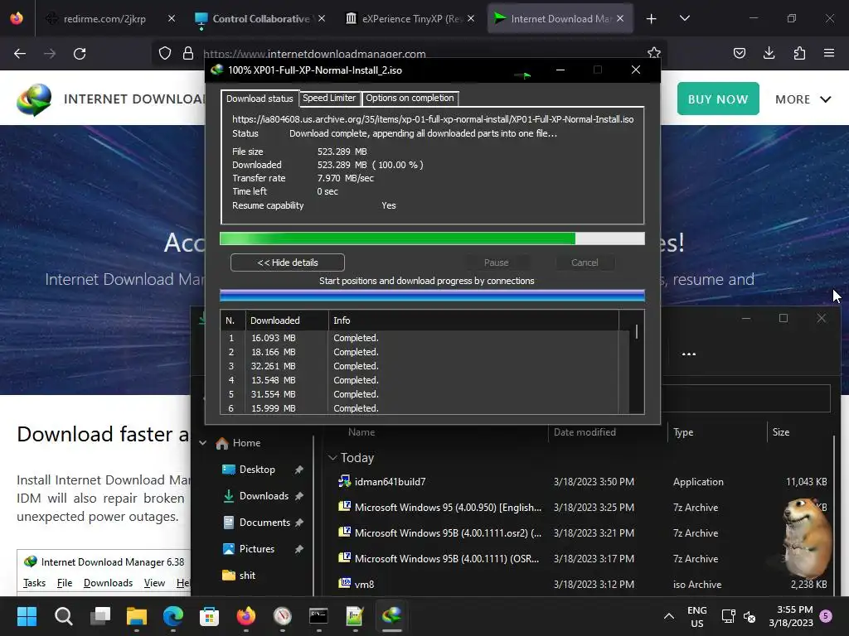Click the Firefox back arrow
This screenshot has height=636, width=849.
pyautogui.click(x=20, y=54)
